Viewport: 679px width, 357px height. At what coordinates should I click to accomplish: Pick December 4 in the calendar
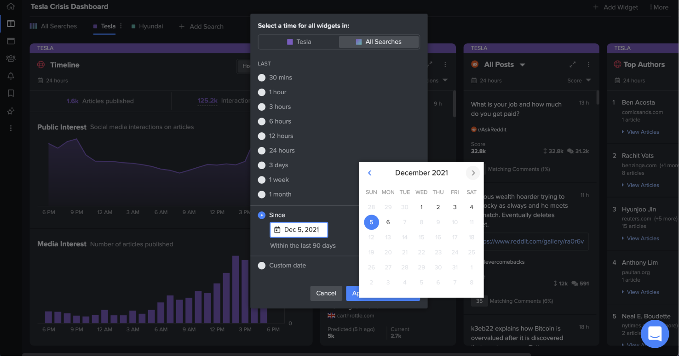[472, 207]
